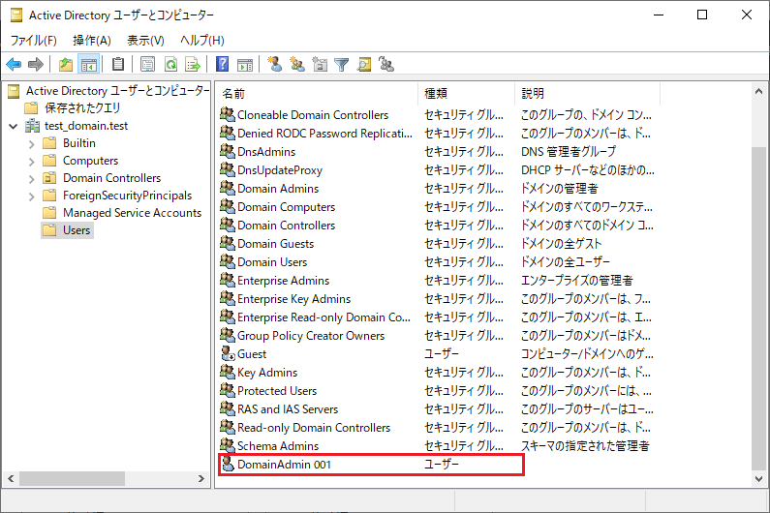Expand the Computers tree node
Screen dimensions: 770x513
click(31, 161)
